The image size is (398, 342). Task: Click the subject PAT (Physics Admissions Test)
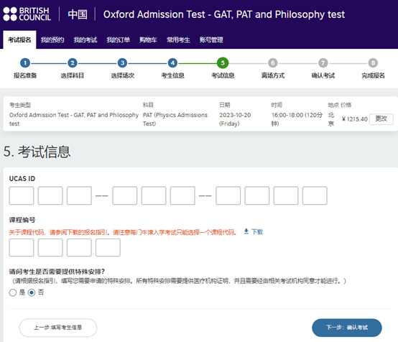pyautogui.click(x=175, y=119)
